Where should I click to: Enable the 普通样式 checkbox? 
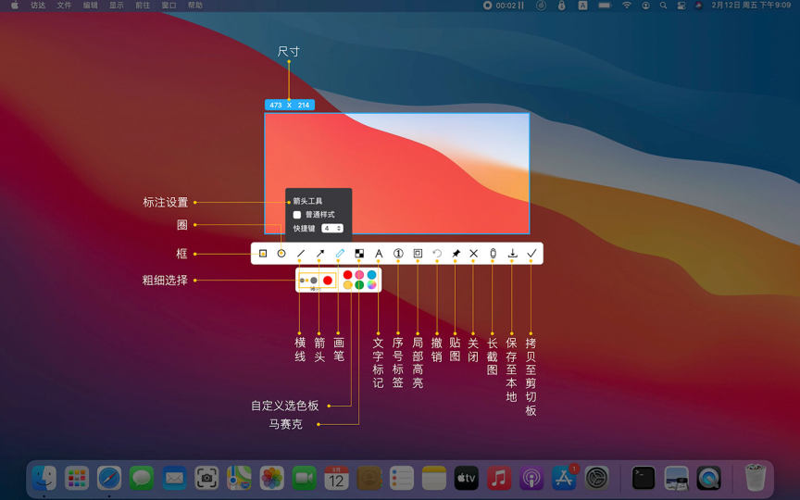coord(297,215)
